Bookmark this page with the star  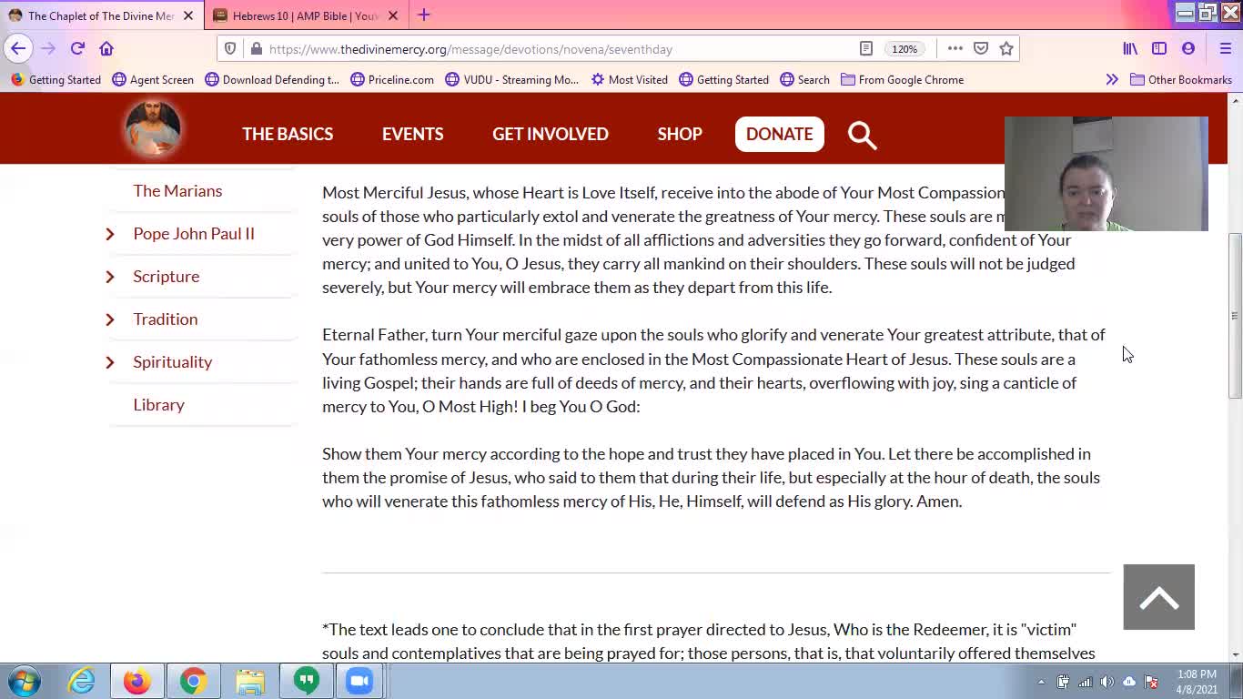[x=1006, y=49]
